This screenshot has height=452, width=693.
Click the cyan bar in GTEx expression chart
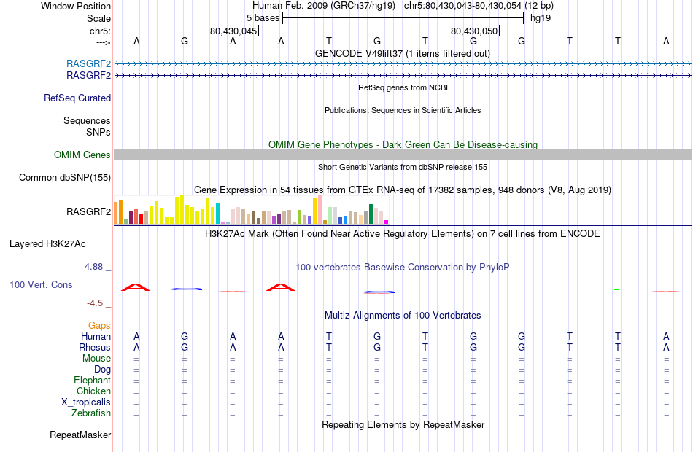[x=217, y=214]
